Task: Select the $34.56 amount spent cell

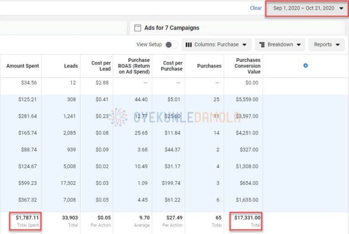Action: 29,83
